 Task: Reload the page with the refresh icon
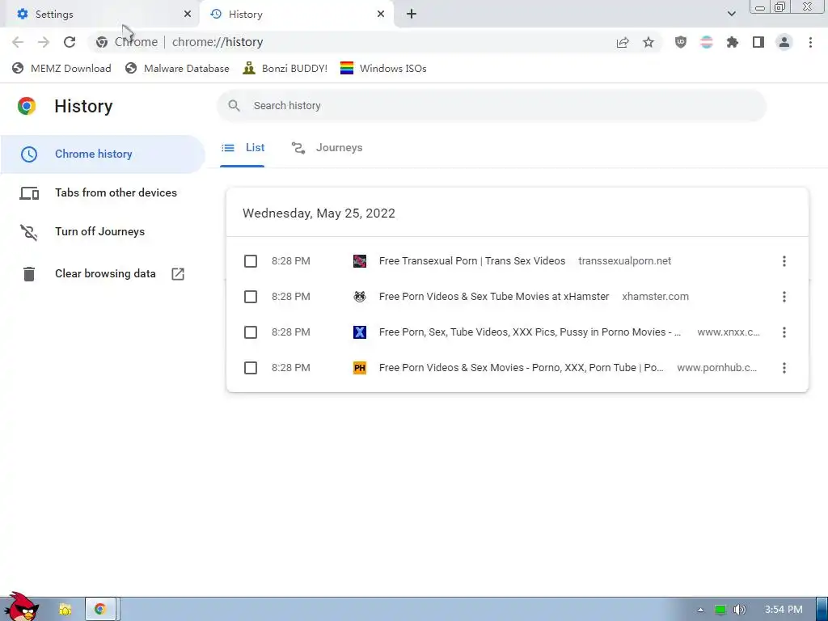[x=70, y=42]
